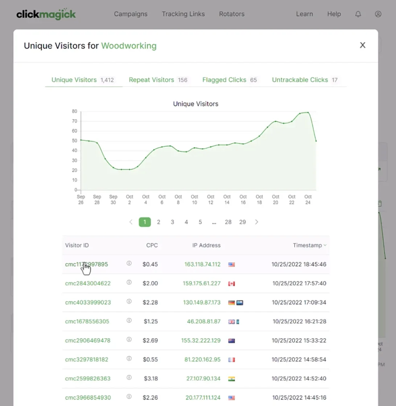The height and width of the screenshot is (406, 396).
Task: Click the Canada flag icon for 159.175.61.227
Action: pyautogui.click(x=231, y=283)
